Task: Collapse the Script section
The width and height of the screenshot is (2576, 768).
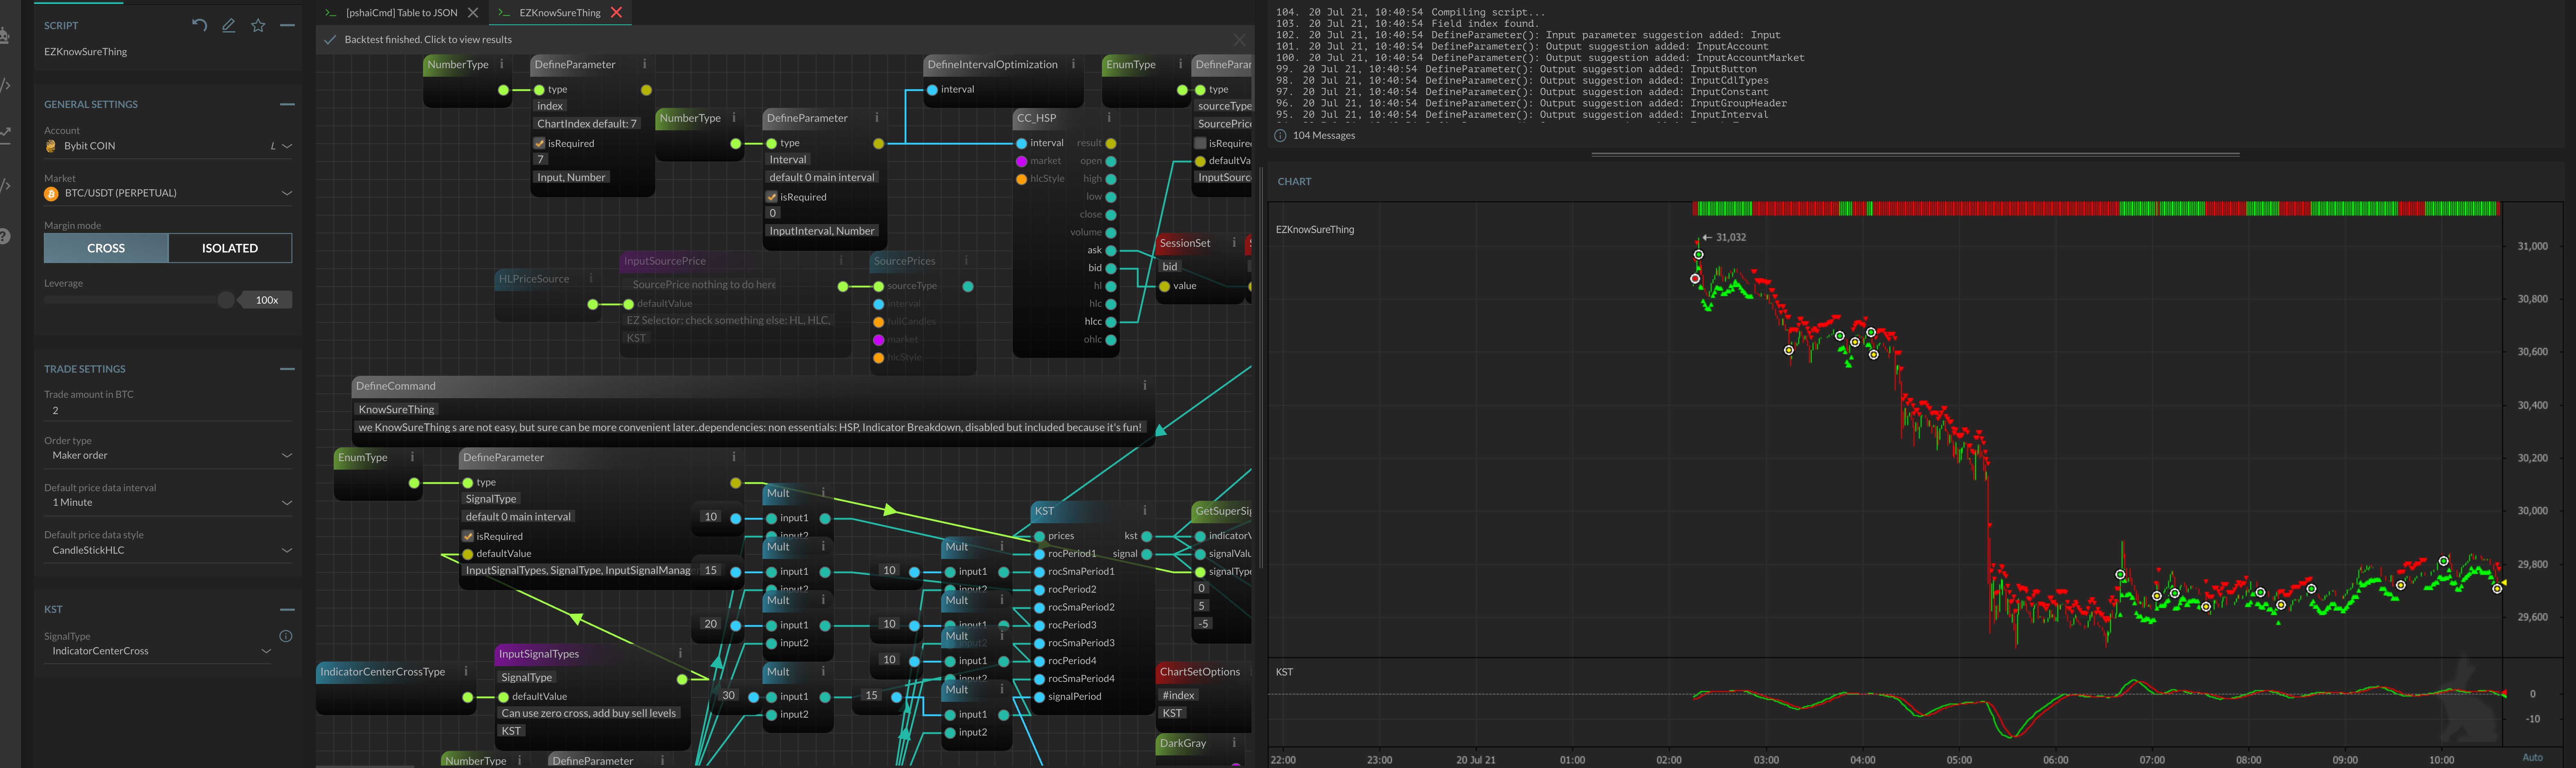Action: [x=287, y=25]
